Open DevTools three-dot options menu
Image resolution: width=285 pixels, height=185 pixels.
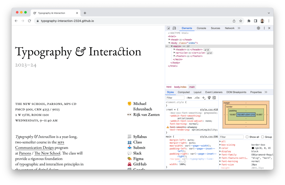(264, 28)
